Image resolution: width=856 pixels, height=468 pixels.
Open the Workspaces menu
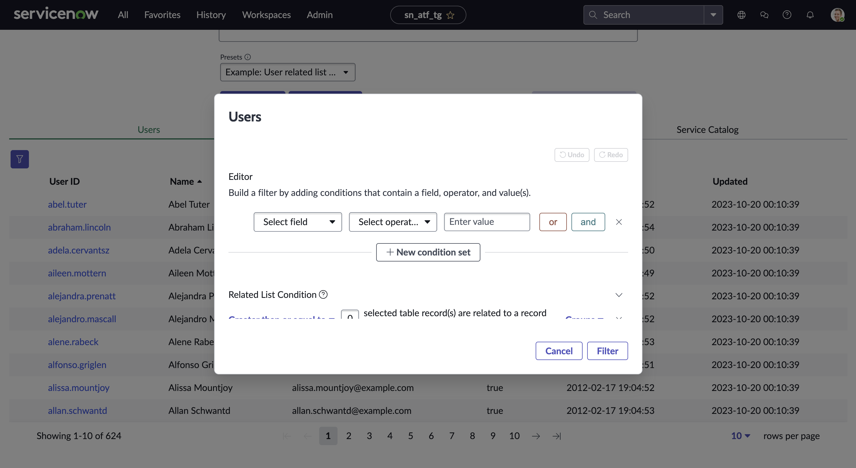click(x=266, y=15)
